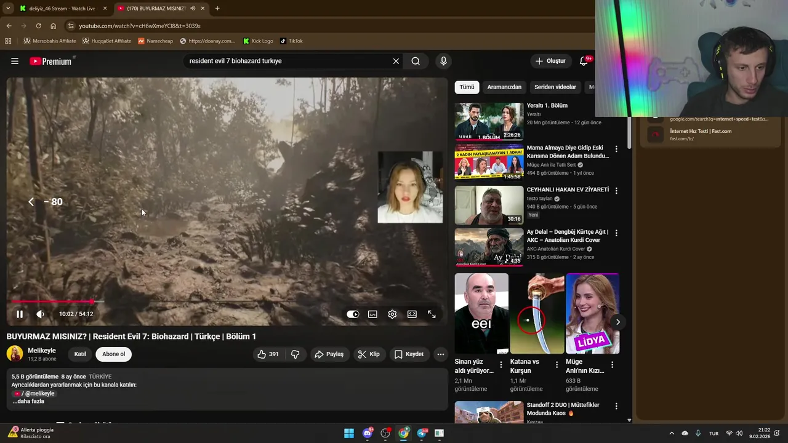
Task: Open options for Sinan yüz aldı short
Action: pyautogui.click(x=501, y=365)
